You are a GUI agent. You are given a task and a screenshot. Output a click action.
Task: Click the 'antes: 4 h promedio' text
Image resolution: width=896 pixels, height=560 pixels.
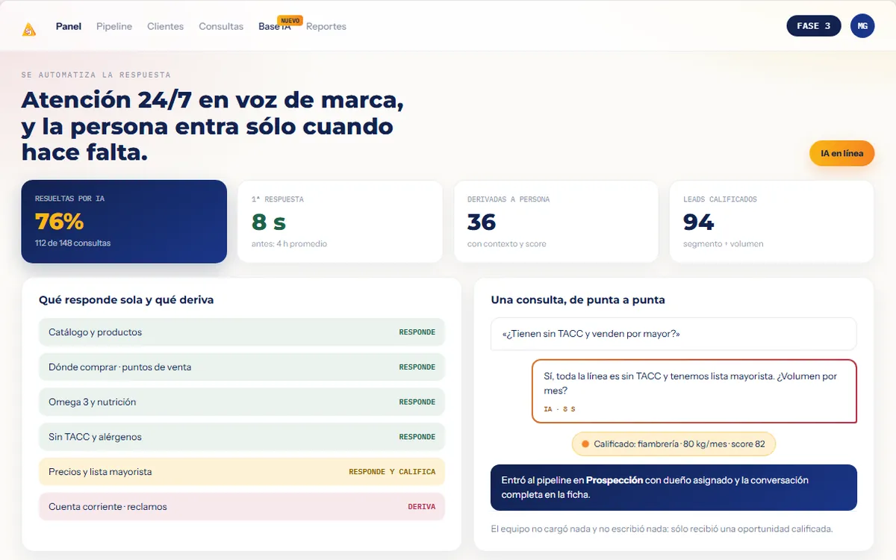289,244
